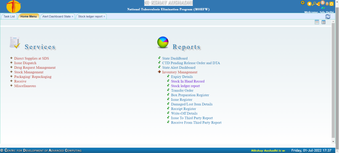Open Receive From Third Party Report

click(x=196, y=123)
